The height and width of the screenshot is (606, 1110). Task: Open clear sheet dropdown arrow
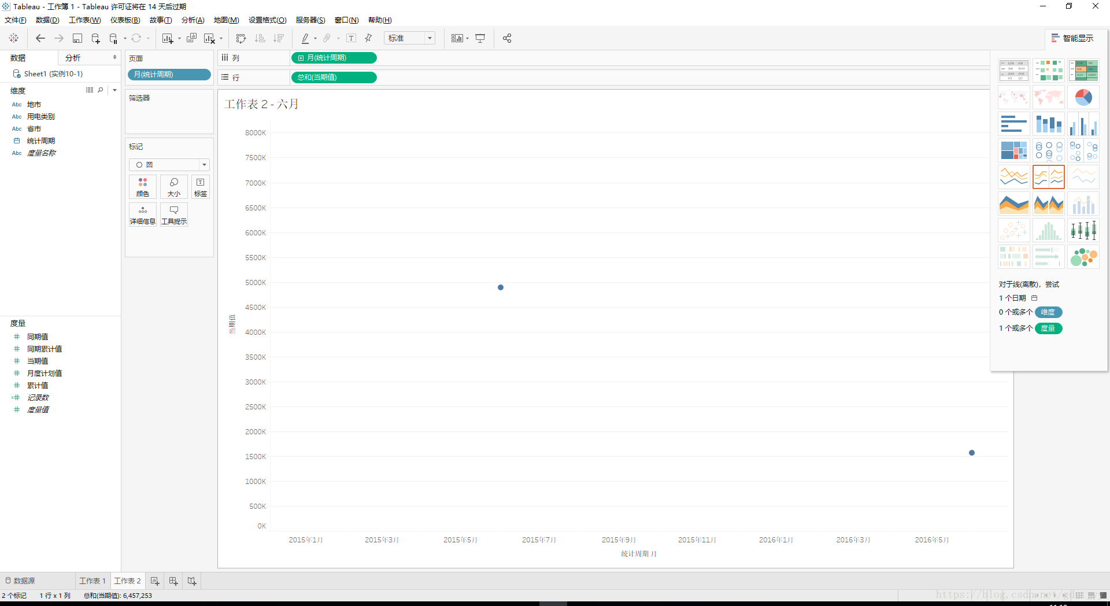point(221,39)
